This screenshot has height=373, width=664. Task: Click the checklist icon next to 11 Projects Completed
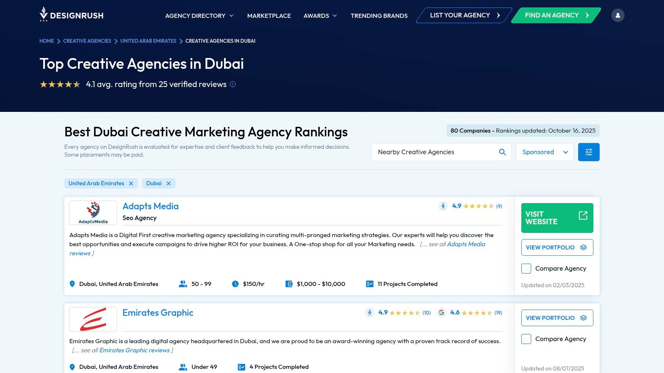coord(369,284)
